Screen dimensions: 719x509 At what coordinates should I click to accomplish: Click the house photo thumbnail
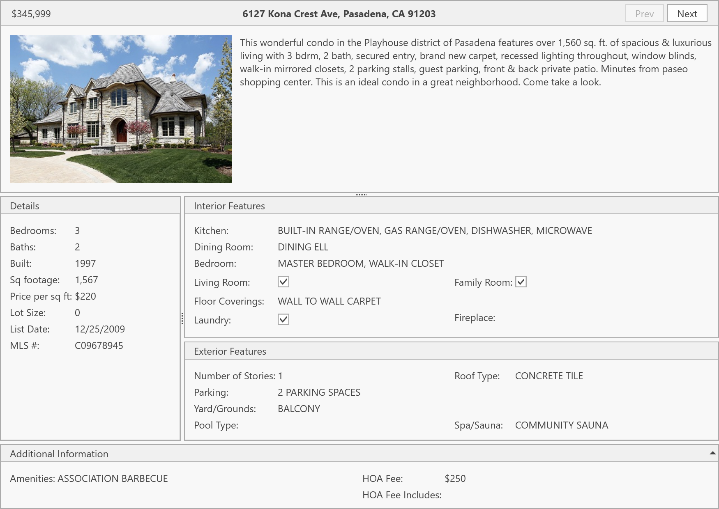[x=121, y=109]
